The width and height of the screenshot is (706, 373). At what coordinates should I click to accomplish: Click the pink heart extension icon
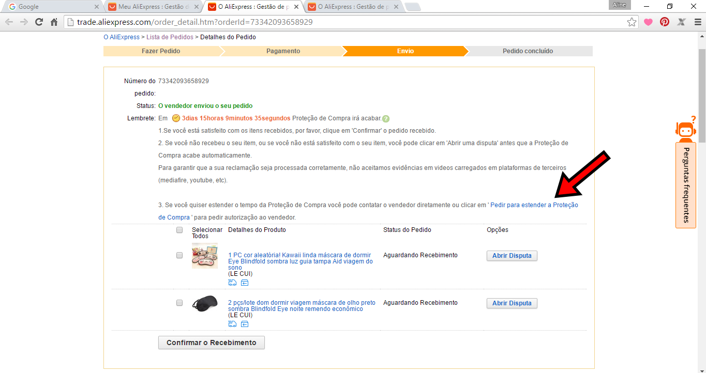pyautogui.click(x=648, y=22)
